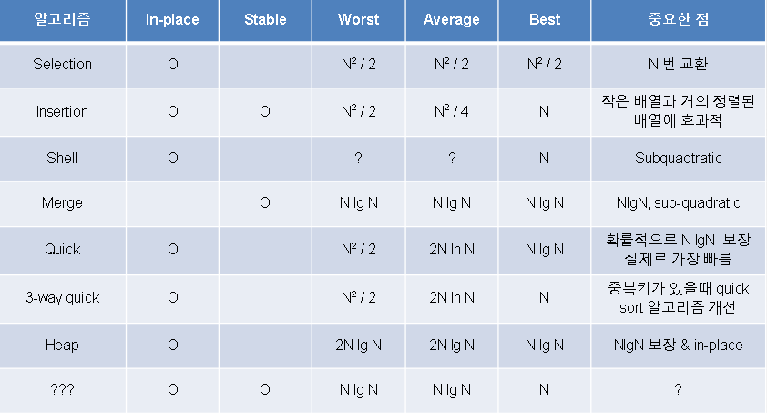
Task: Select the In-place column header
Action: (172, 19)
